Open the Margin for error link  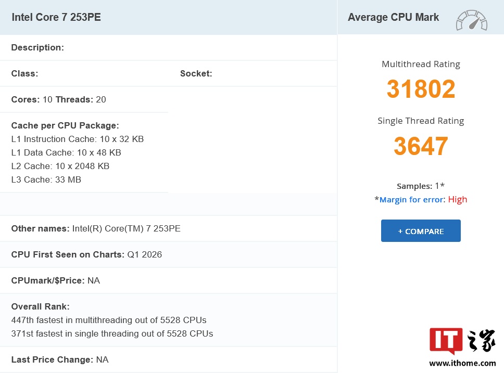point(411,200)
